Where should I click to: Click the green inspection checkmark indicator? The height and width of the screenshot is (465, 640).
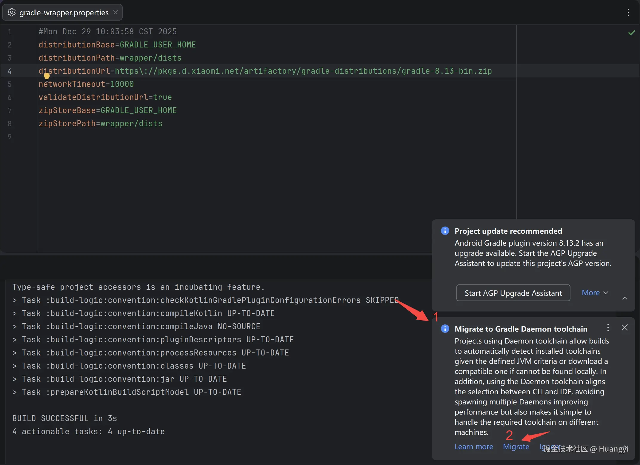pos(631,33)
